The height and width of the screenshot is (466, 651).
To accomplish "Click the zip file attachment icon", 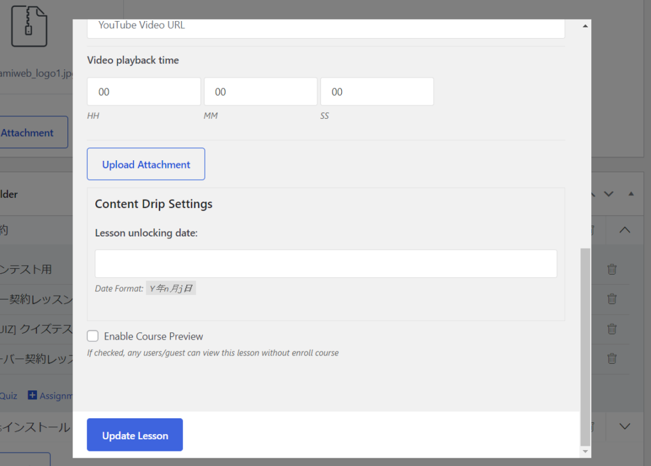I will [29, 25].
